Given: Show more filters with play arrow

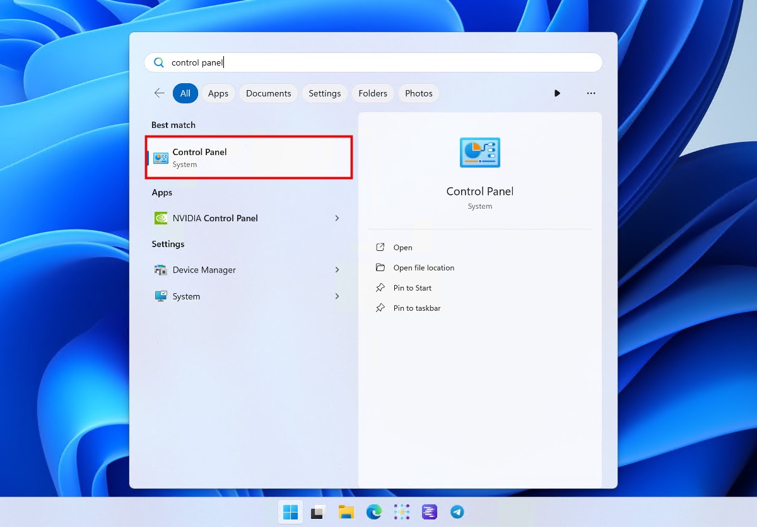Looking at the screenshot, I should click(x=557, y=93).
